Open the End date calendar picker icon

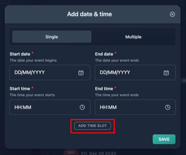(166, 73)
